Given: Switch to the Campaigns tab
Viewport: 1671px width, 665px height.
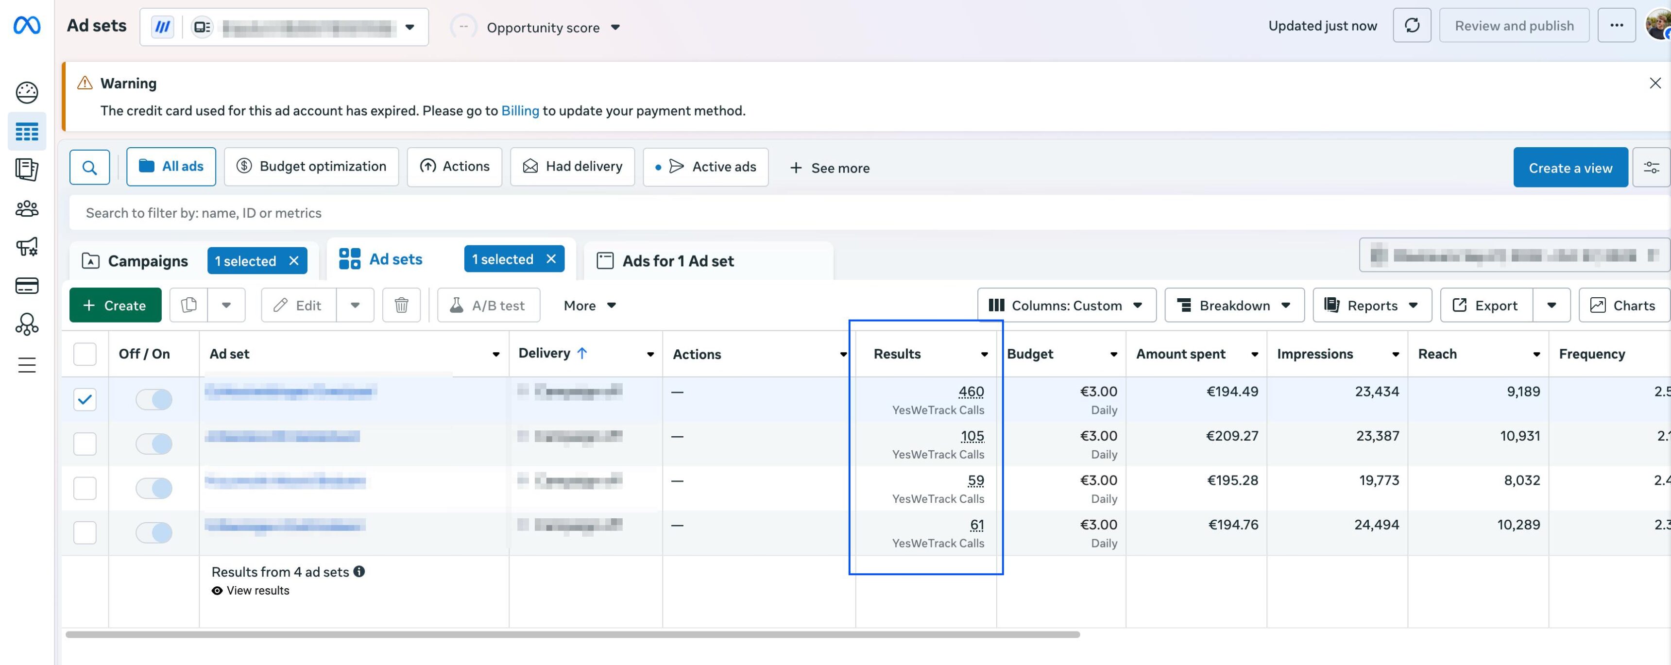Looking at the screenshot, I should [147, 261].
